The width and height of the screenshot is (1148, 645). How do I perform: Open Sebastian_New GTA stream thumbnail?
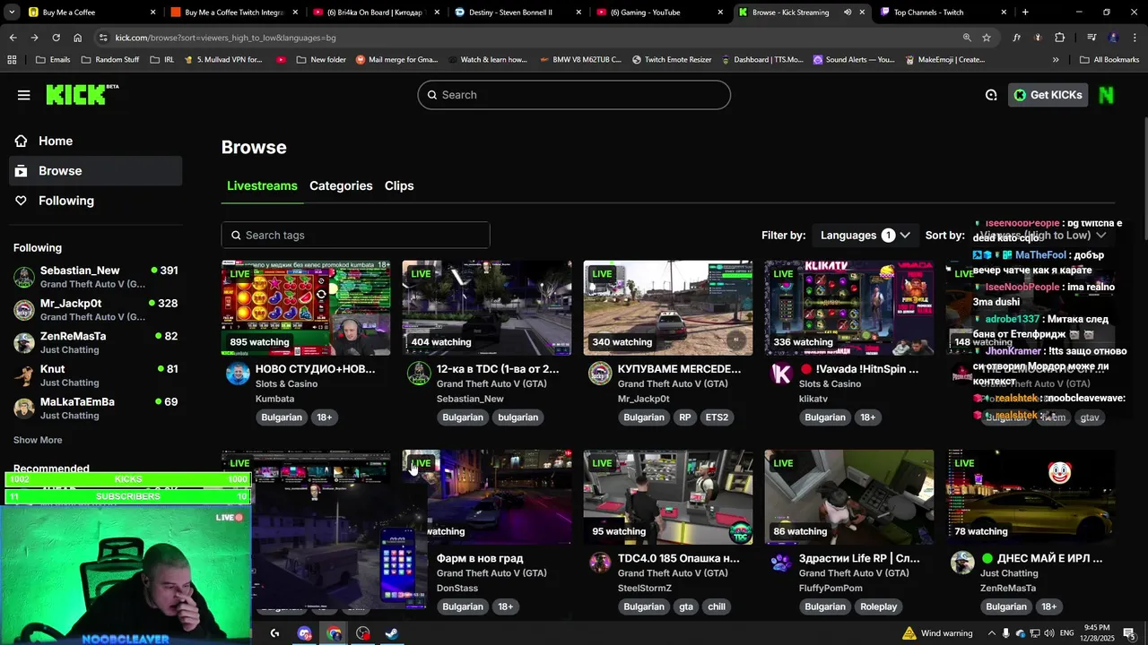(x=487, y=308)
